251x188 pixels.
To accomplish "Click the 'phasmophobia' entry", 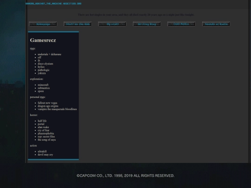I will 46,134.
